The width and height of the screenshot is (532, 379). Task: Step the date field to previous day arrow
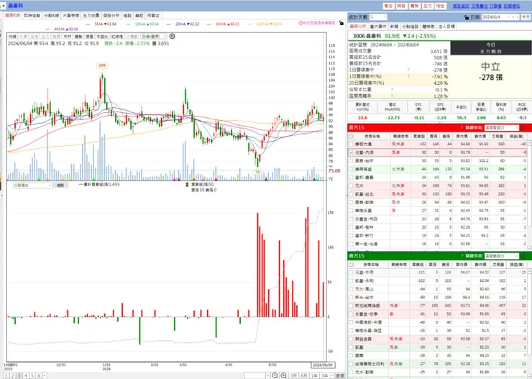[513, 17]
